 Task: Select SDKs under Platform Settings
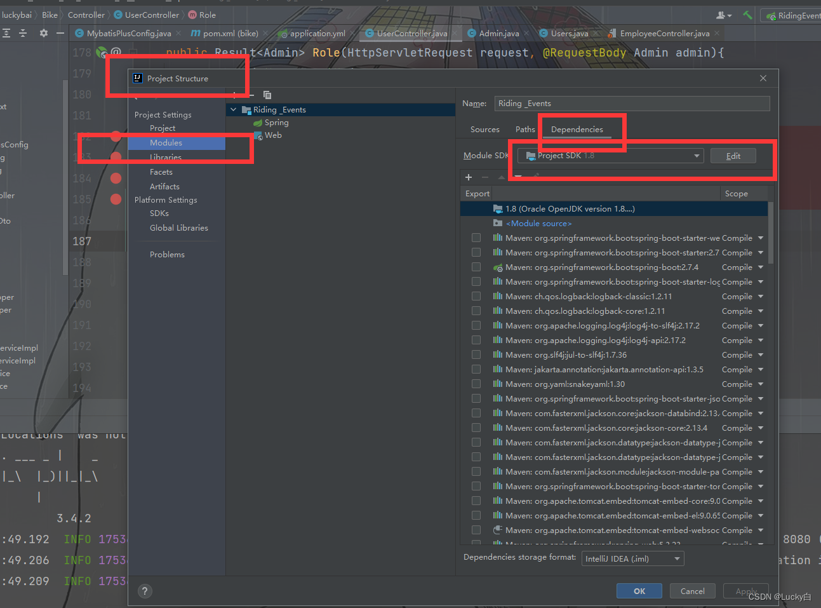pyautogui.click(x=159, y=213)
